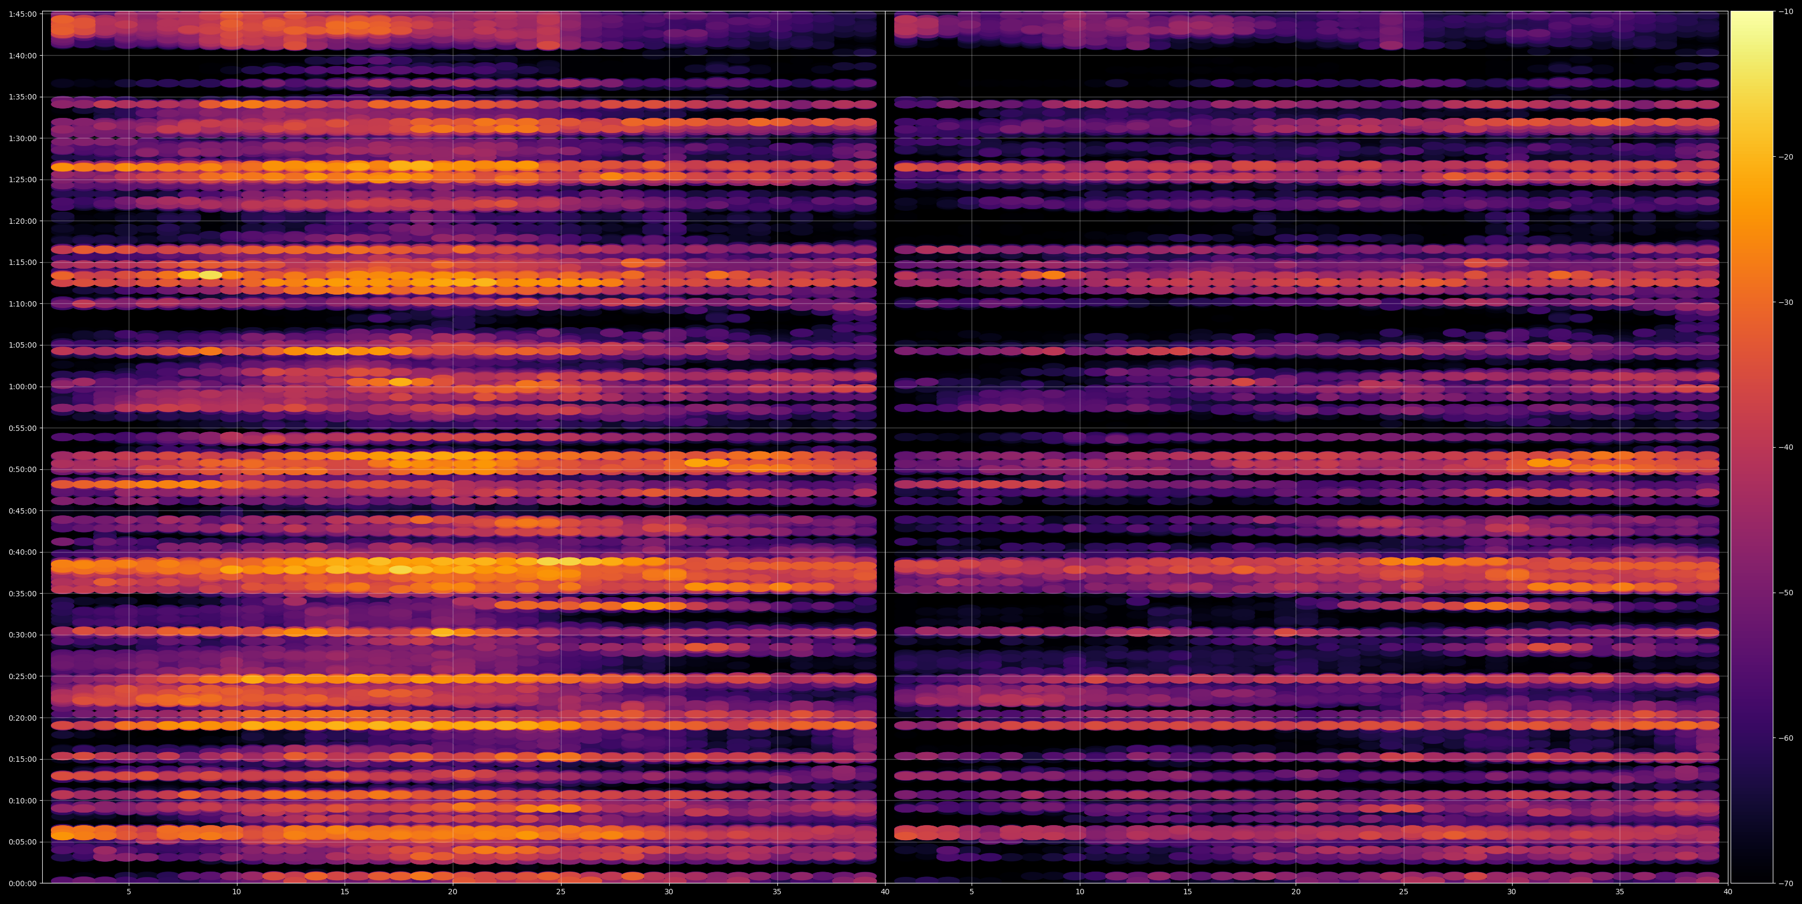The width and height of the screenshot is (1802, 904).
Task: Click x-axis tick 35 under the right heatmap
Action: coord(1620,892)
